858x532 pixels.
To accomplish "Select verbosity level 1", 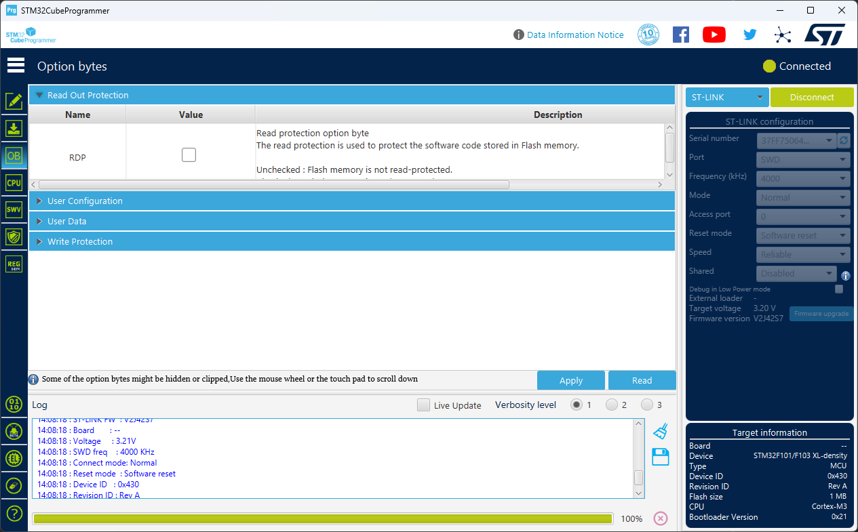I will tap(577, 405).
